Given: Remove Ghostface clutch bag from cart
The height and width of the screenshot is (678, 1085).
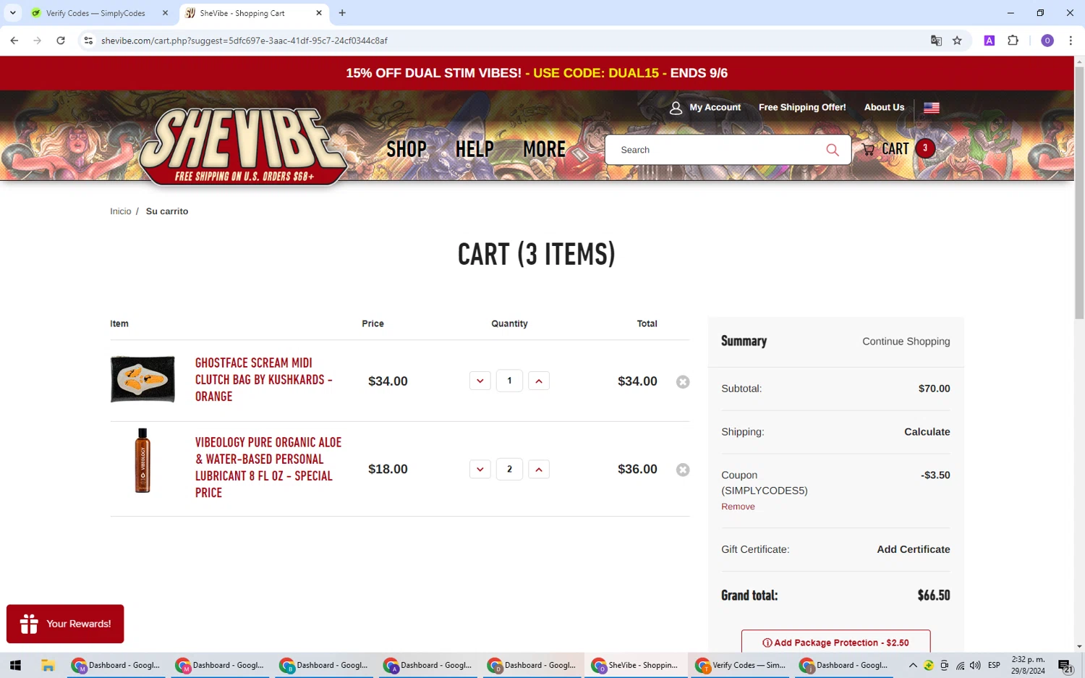Looking at the screenshot, I should point(683,381).
